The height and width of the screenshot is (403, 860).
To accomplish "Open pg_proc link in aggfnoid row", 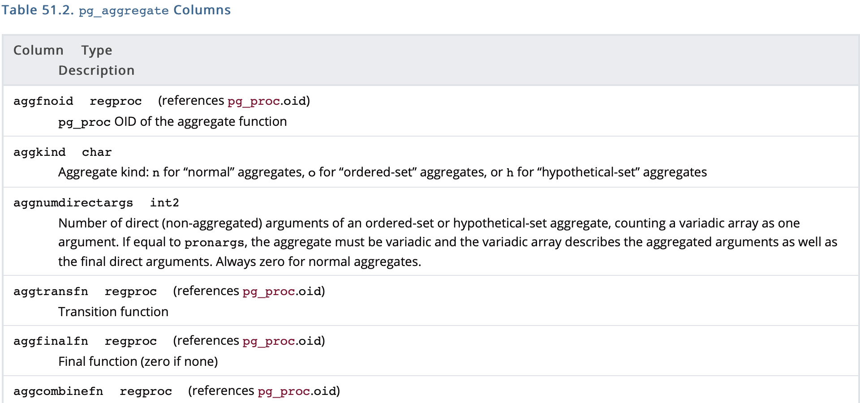I will [x=254, y=101].
